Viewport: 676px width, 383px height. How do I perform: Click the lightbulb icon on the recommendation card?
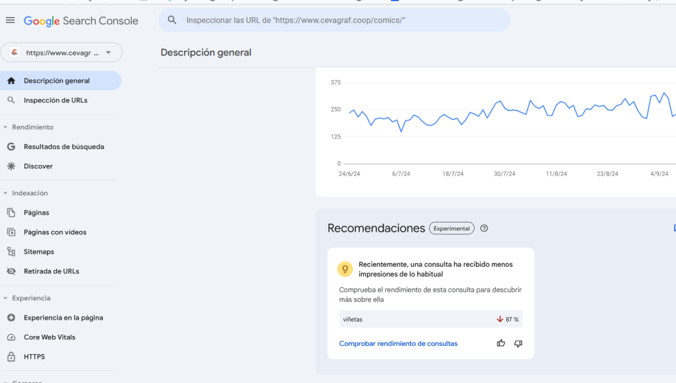(346, 269)
